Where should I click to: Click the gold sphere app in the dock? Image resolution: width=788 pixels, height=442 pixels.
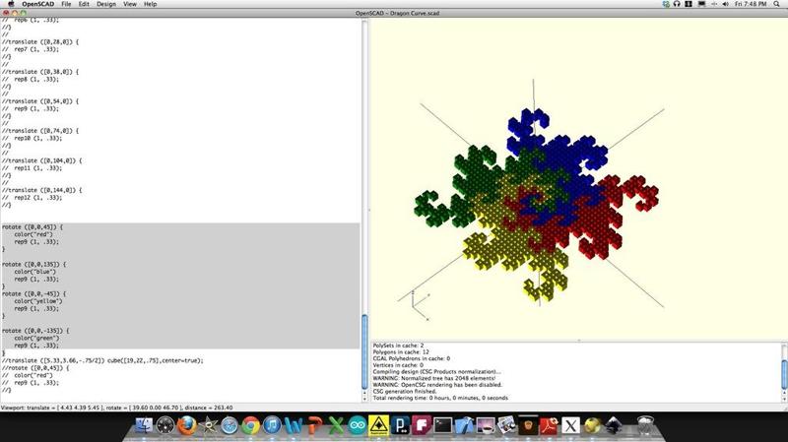click(592, 426)
